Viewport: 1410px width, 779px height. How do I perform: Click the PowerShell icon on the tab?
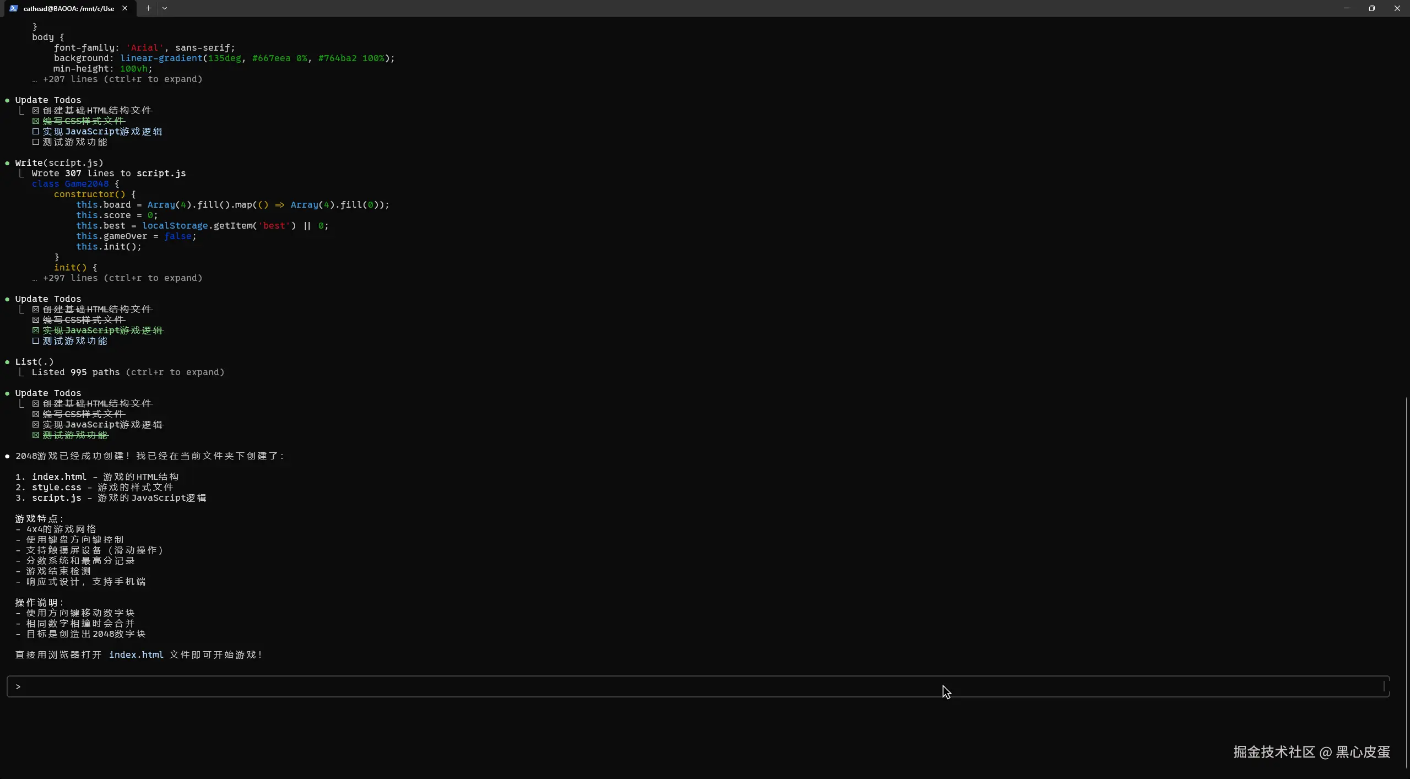pos(14,8)
